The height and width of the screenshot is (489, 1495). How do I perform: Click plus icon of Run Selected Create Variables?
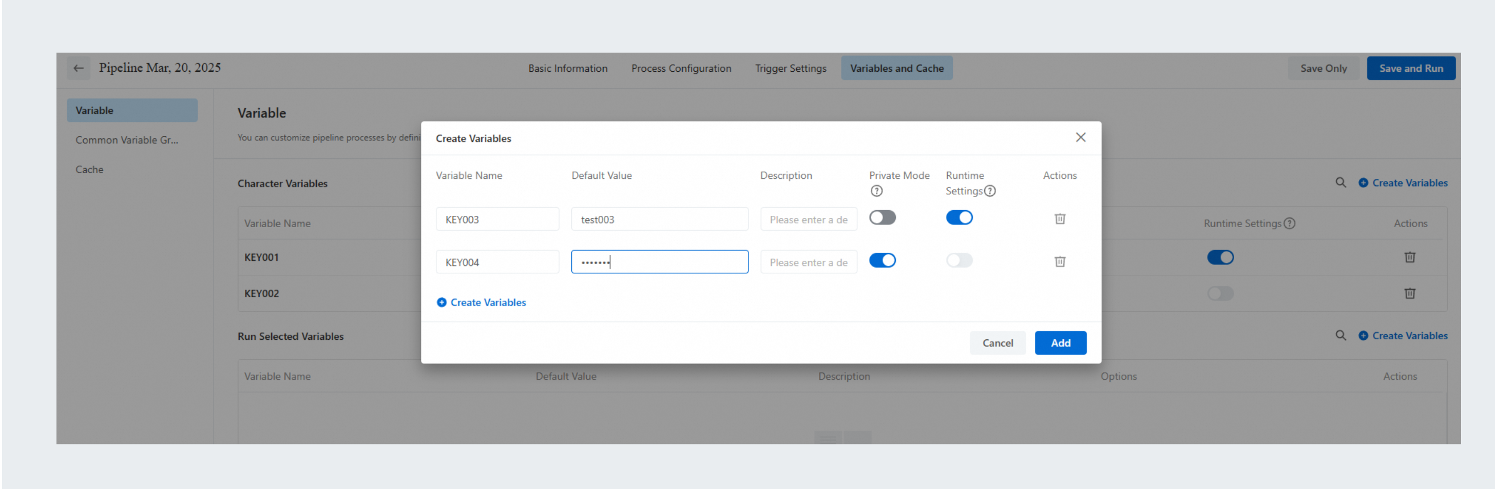pyautogui.click(x=1363, y=336)
